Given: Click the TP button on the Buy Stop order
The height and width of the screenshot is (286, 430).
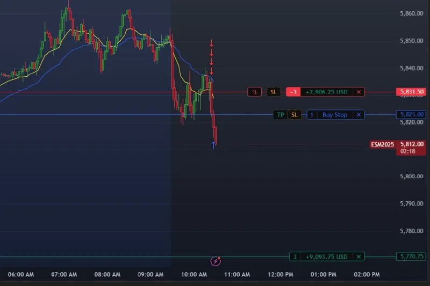Looking at the screenshot, I should tap(280, 115).
